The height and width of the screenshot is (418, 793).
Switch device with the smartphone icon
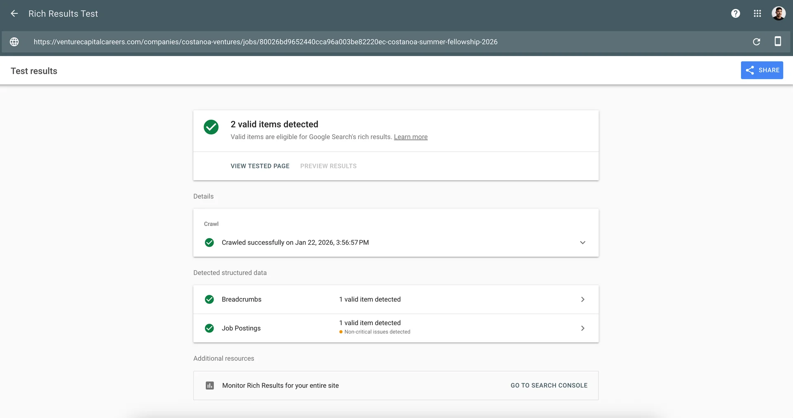(x=777, y=42)
